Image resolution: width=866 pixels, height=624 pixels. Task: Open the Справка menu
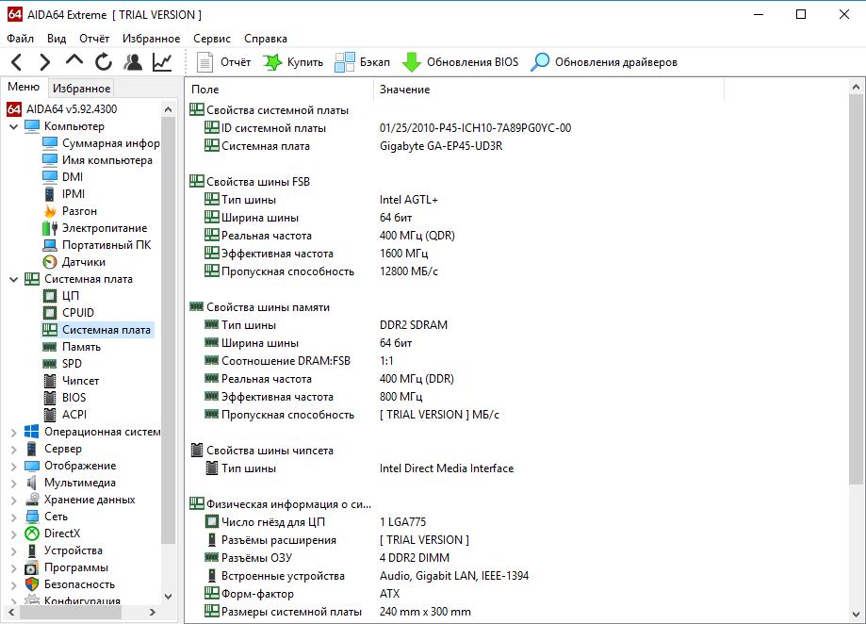pos(266,38)
